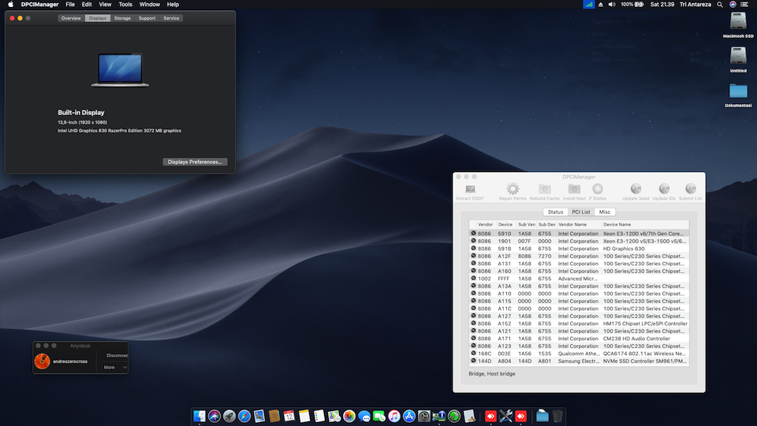Select the device 5910 Xeon E3-1200 v6 row
The image size is (757, 426).
(x=579, y=234)
